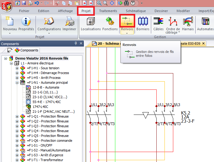Open Automates PLC manager
This screenshot has width=214, height=162.
[x=205, y=23]
